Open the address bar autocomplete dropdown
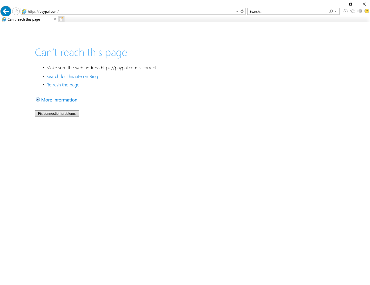Screen dimensions: 370x285 tap(237, 12)
